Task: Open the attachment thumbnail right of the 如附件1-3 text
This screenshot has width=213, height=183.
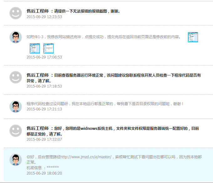Action: 193,37
